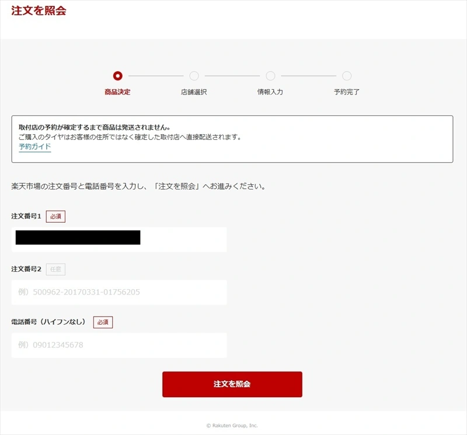This screenshot has width=467, height=435.
Task: Click the red 必須 badge beside 注文番号1
Action: [x=57, y=216]
